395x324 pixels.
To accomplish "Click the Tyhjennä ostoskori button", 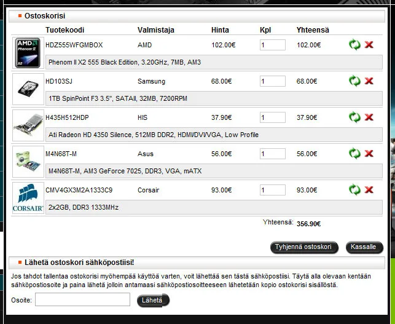I will [x=304, y=247].
